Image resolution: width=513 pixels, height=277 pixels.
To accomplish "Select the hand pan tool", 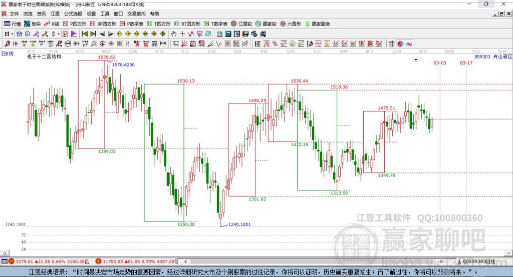I will click(x=174, y=34).
